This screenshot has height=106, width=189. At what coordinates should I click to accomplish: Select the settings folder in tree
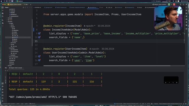(12, 48)
